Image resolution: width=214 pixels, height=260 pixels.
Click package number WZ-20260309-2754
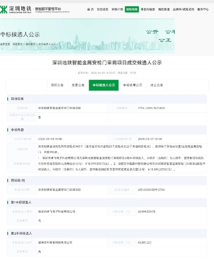pyautogui.click(x=151, y=190)
